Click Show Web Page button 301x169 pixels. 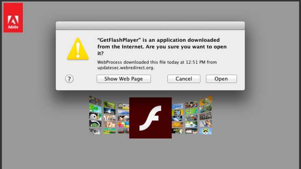coord(123,79)
